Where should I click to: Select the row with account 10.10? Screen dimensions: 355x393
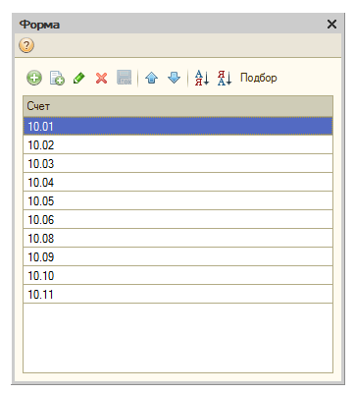(178, 275)
